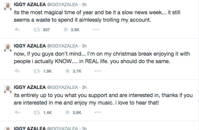199x130 pixels.
Task: Open ellipsis menu on 'enjoy my music' tweet
Action: (98, 113)
